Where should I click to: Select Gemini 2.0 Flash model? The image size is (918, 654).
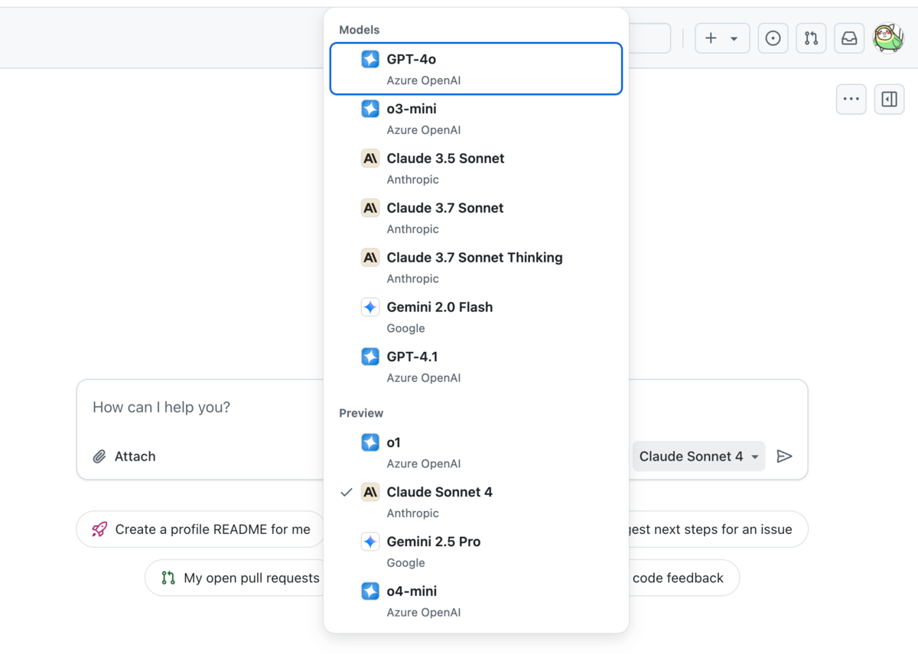coord(476,317)
